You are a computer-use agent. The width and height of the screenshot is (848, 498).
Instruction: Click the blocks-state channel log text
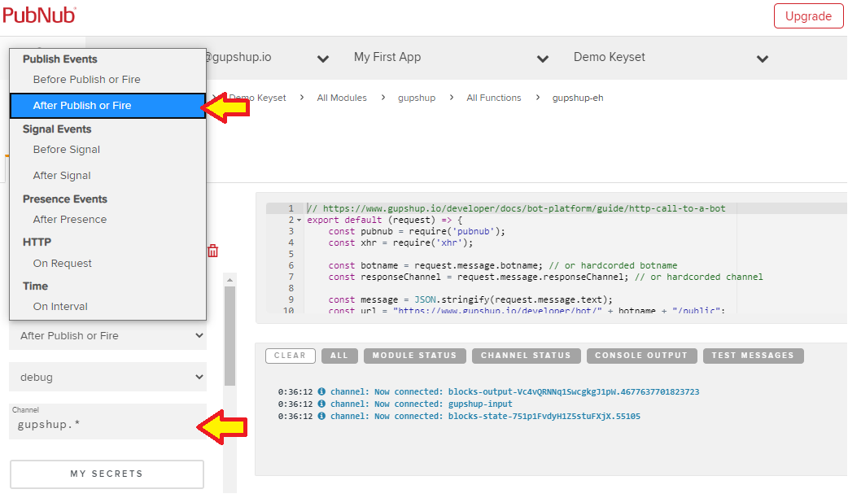click(x=485, y=417)
